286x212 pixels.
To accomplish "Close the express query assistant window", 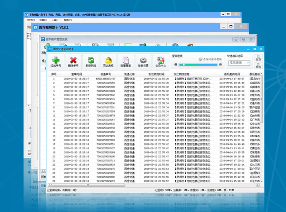I will 261,49.
